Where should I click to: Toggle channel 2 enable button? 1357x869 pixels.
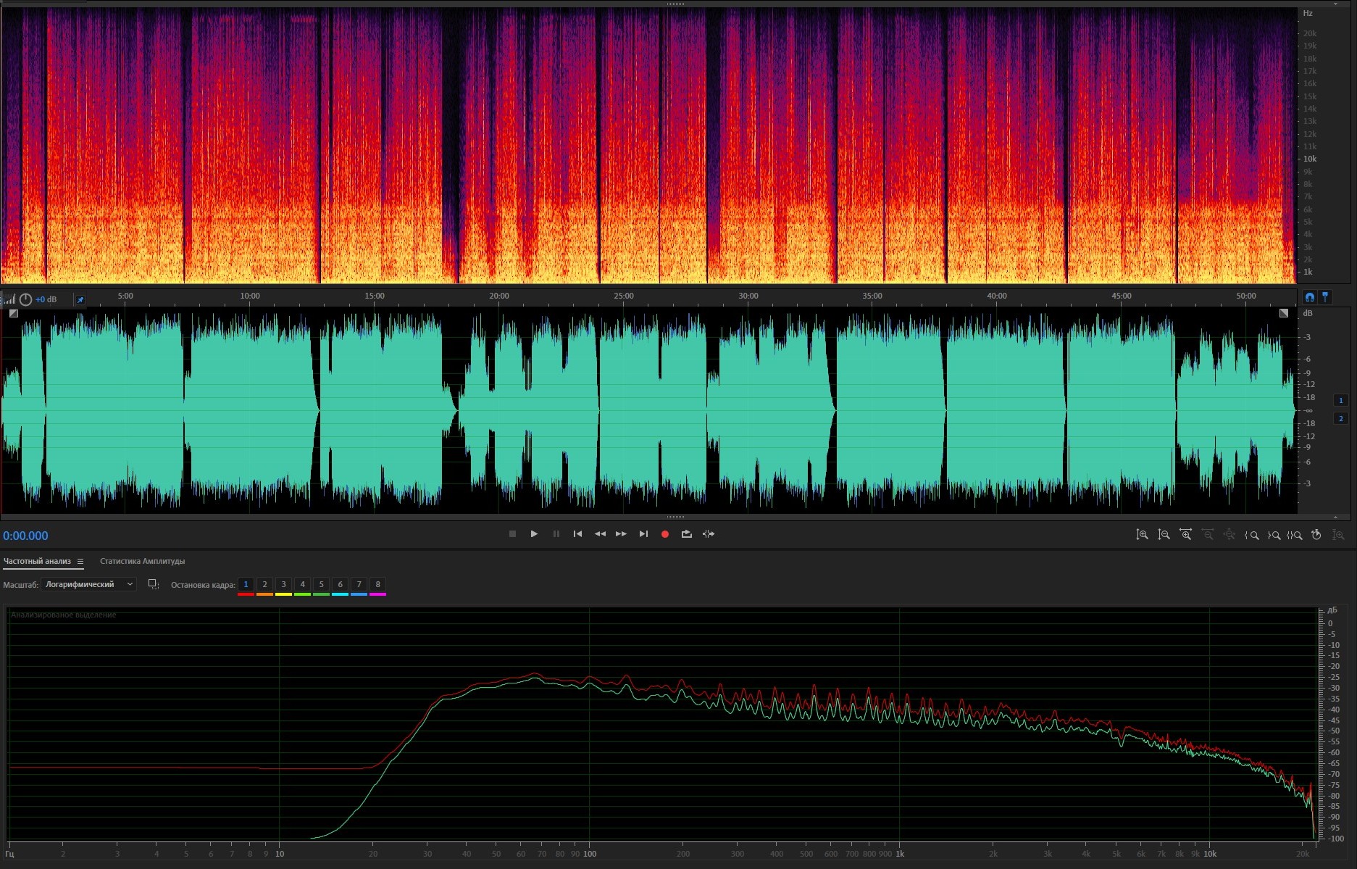pos(1340,419)
